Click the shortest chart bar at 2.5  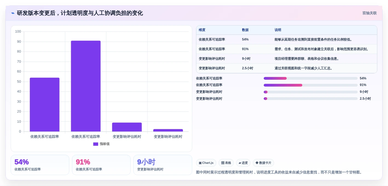[x=168, y=130]
